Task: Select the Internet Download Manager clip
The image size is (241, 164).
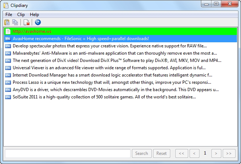Action: (120, 75)
